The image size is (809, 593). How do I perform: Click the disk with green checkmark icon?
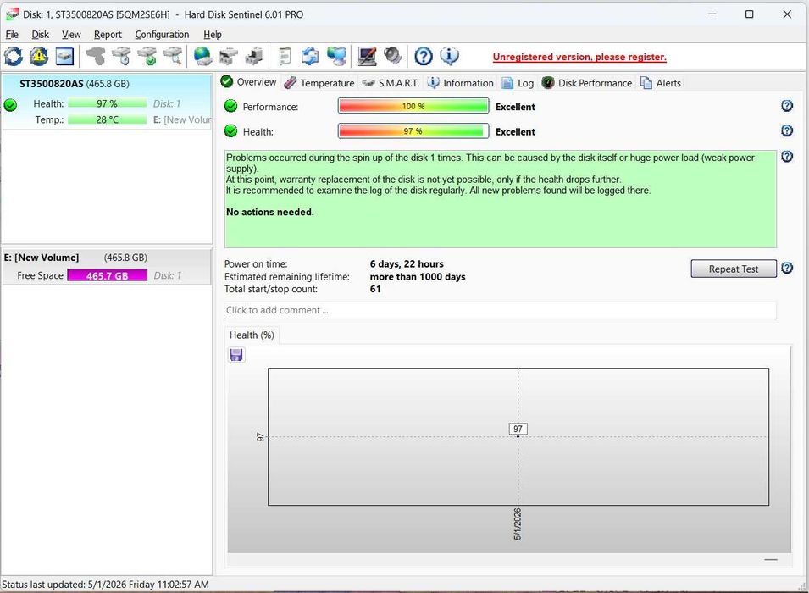pyautogui.click(x=147, y=56)
